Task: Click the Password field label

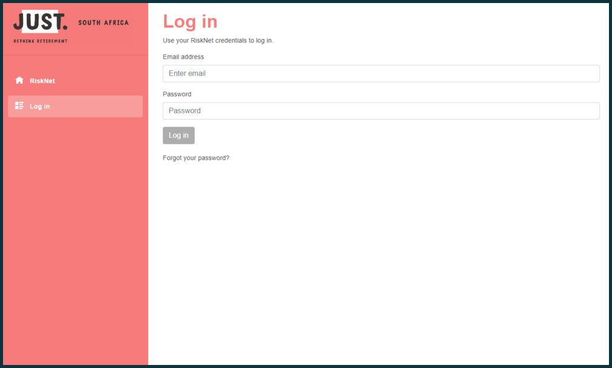Action: [177, 94]
